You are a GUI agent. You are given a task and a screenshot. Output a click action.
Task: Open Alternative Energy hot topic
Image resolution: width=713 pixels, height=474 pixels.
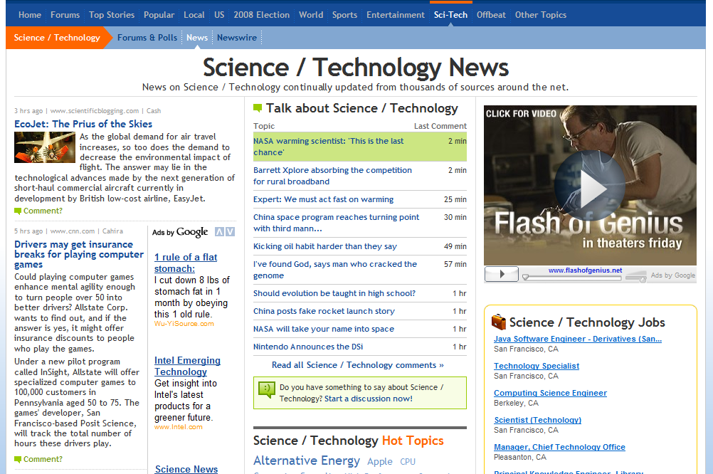click(307, 460)
